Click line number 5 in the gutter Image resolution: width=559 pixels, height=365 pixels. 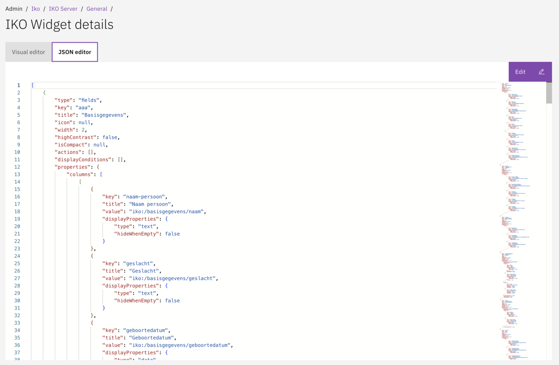18,115
